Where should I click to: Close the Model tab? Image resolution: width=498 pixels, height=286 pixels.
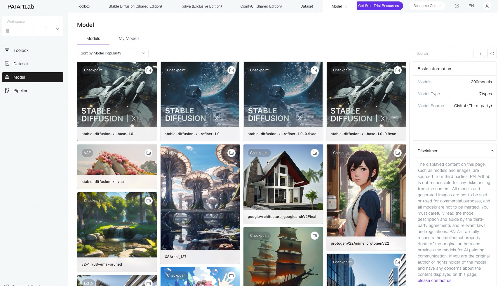click(x=346, y=6)
